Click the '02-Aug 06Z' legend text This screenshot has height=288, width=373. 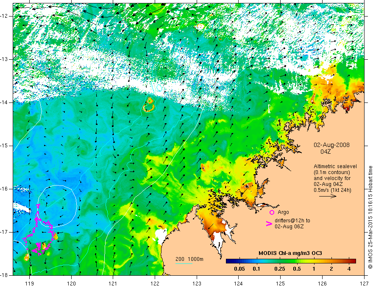pos(289,227)
